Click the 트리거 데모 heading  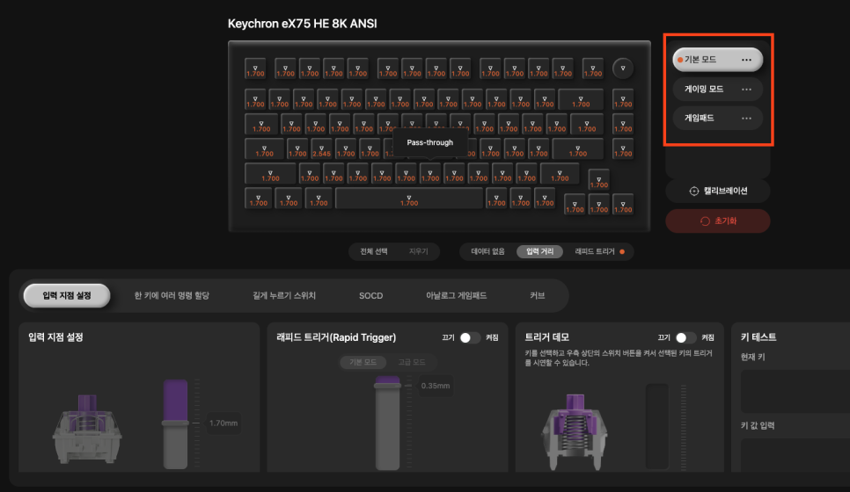(x=547, y=337)
